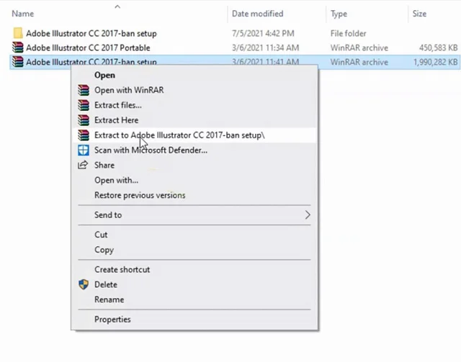Select the Adobe Illustrator CC 2017 Portable file name
461x362 pixels.
point(88,47)
